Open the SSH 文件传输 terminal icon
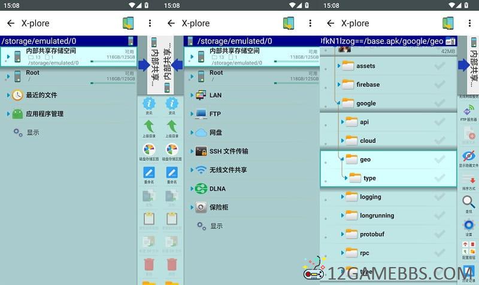 (201, 151)
